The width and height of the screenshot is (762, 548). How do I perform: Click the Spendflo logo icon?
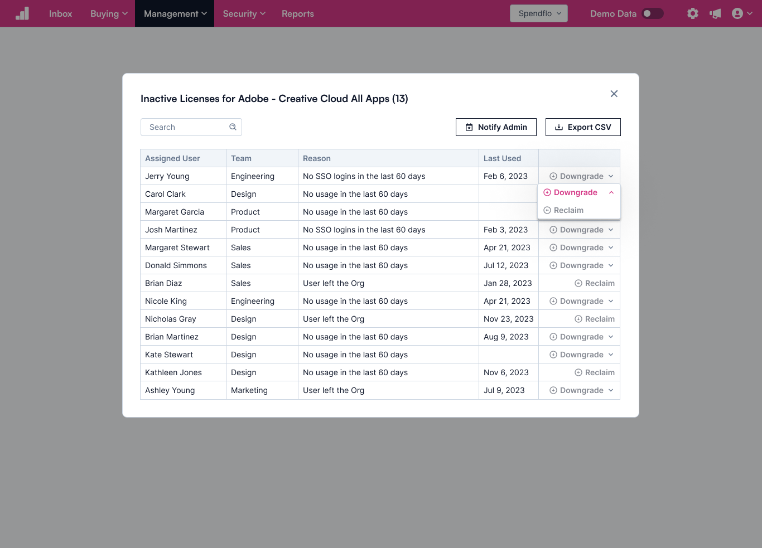click(x=22, y=13)
